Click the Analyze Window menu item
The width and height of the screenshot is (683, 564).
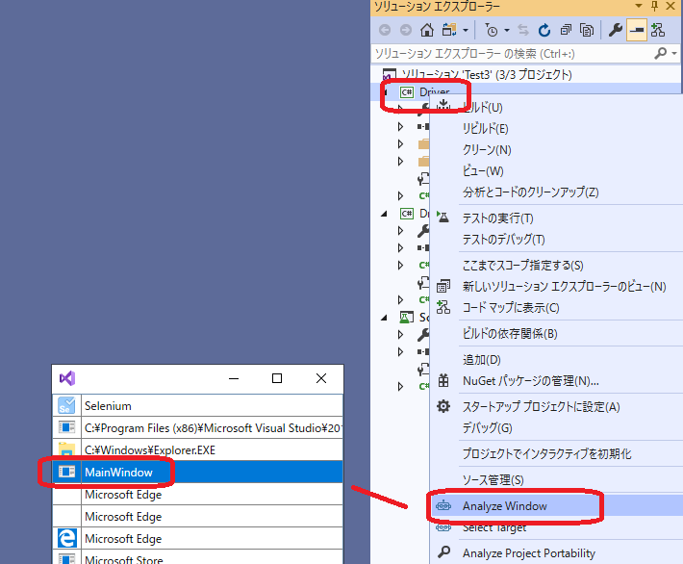point(556,506)
